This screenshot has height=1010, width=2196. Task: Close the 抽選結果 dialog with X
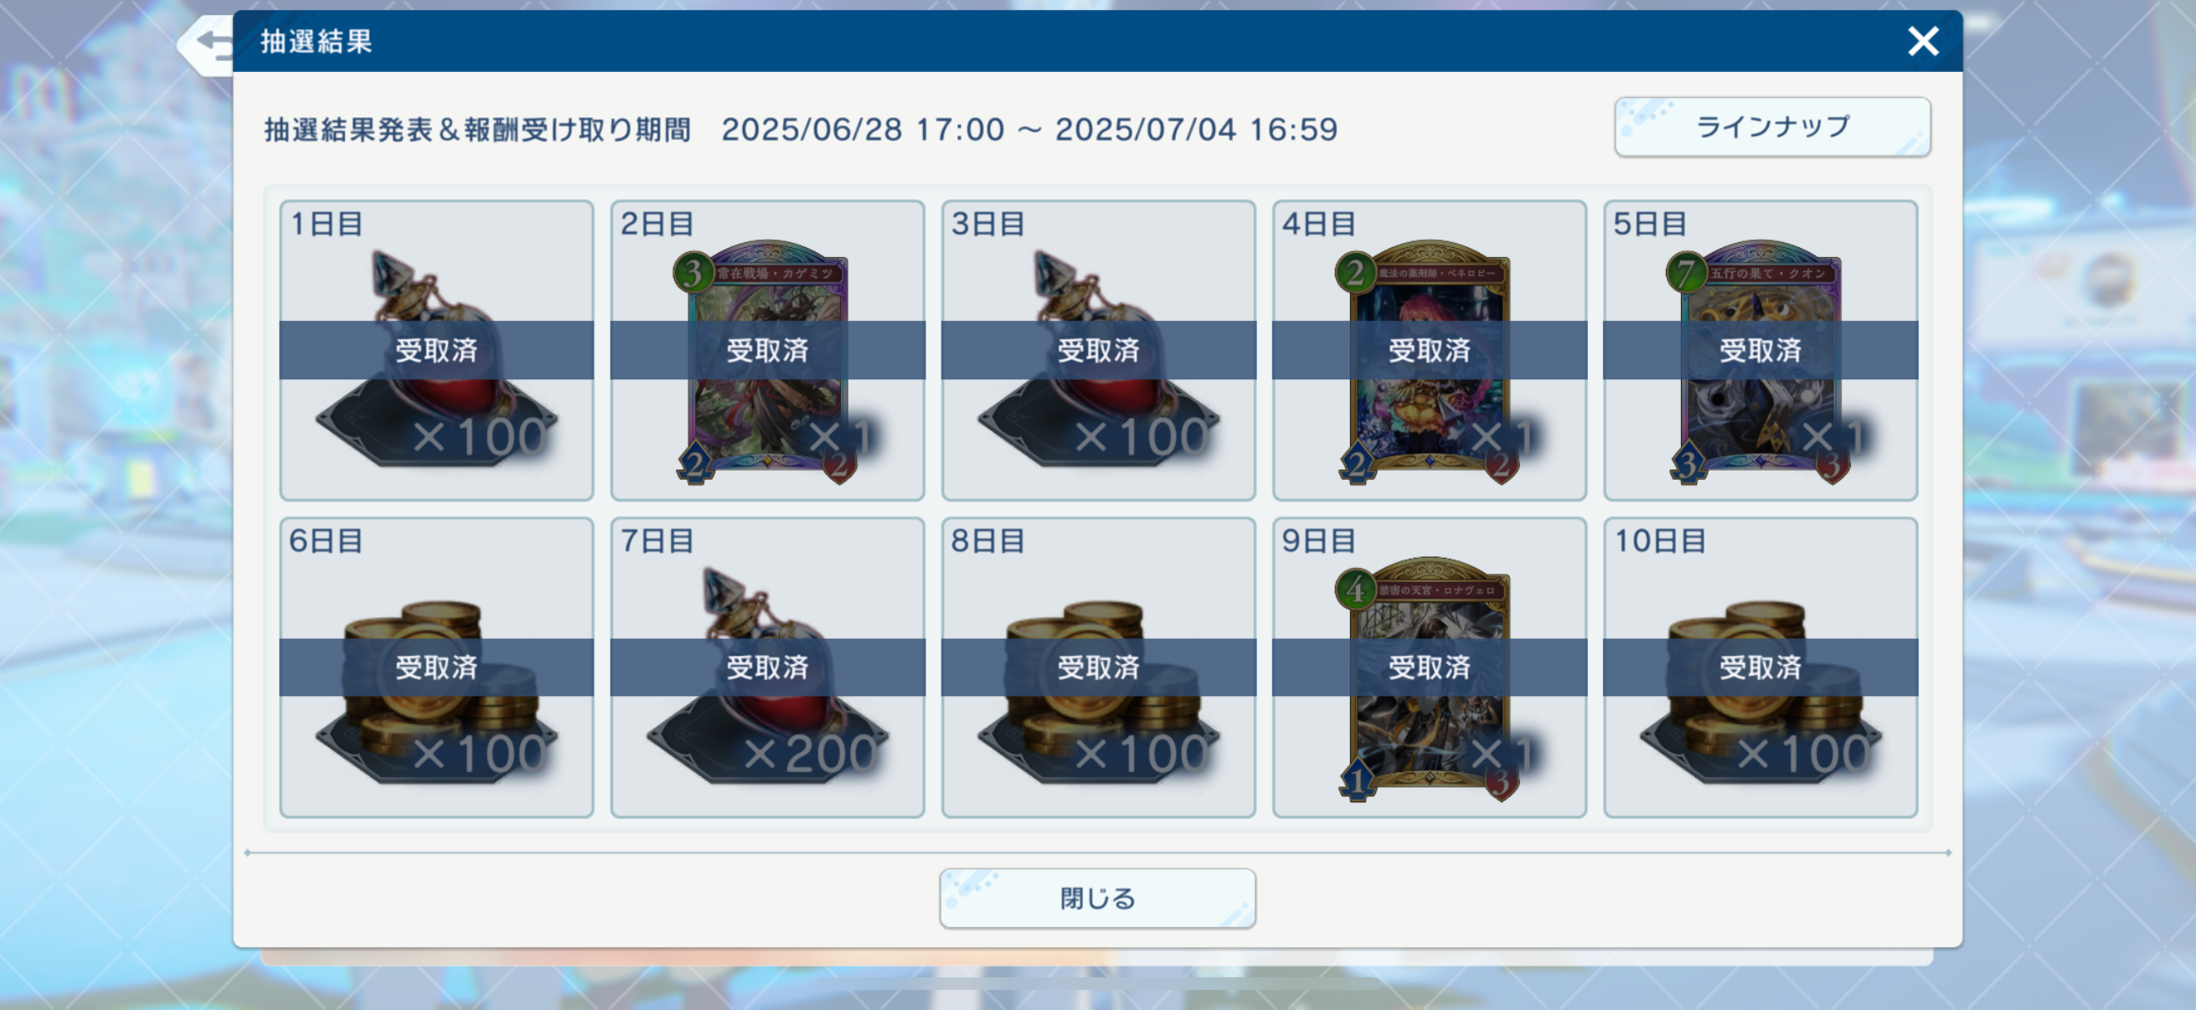coord(1923,41)
